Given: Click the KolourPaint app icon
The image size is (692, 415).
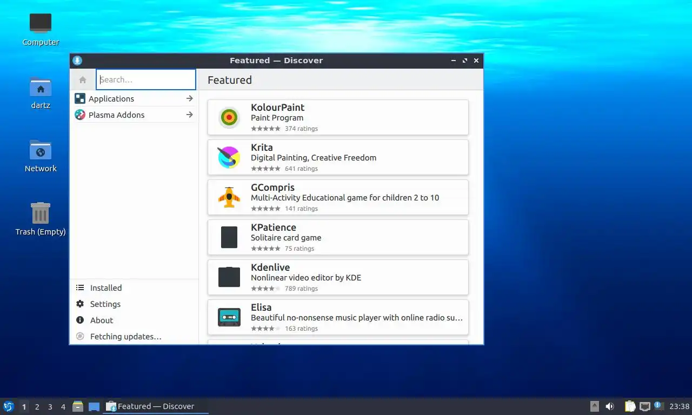Looking at the screenshot, I should pyautogui.click(x=229, y=117).
